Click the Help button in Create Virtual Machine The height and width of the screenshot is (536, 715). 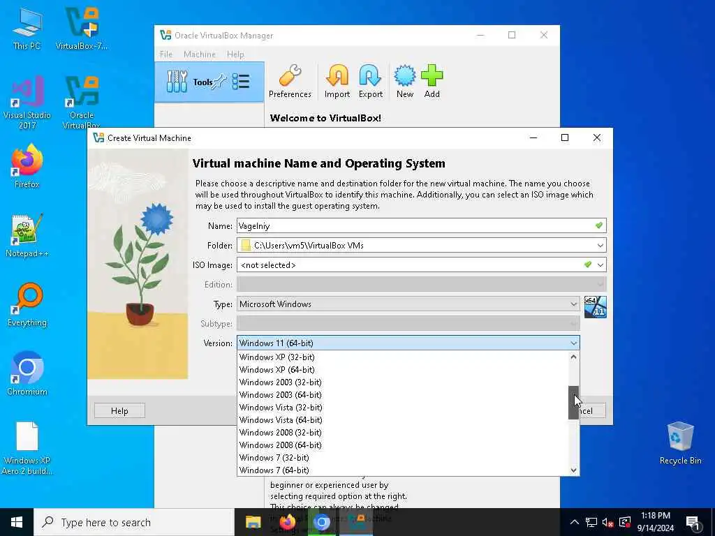pyautogui.click(x=119, y=410)
